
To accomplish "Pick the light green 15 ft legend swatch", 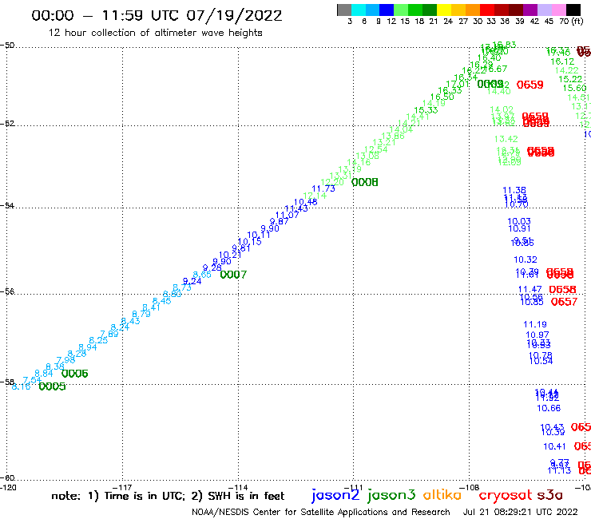I will coord(401,10).
